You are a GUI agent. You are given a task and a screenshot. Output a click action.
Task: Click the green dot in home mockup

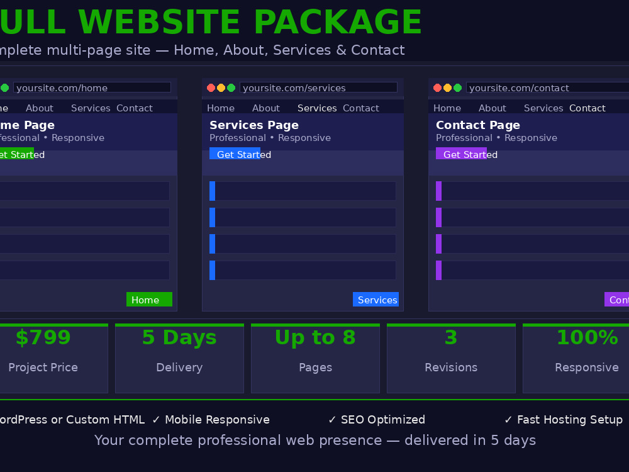coord(4,88)
